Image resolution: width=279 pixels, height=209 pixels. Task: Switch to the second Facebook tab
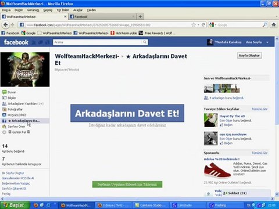click(102, 17)
